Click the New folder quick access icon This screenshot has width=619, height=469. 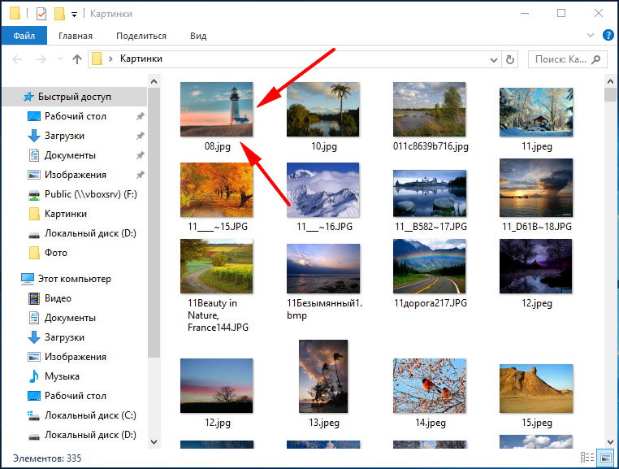click(x=59, y=14)
